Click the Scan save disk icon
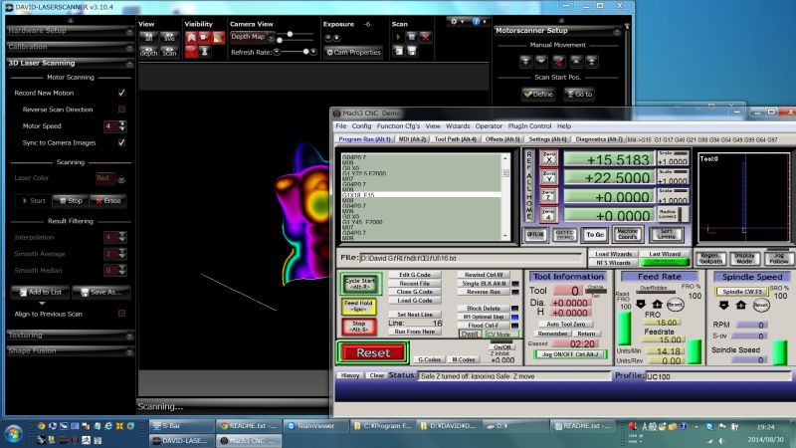The width and height of the screenshot is (796, 448). (x=411, y=51)
